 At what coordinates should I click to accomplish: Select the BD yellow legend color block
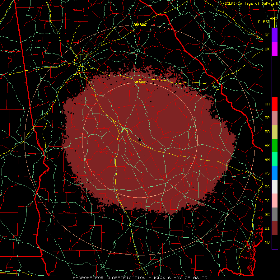[x=275, y=132]
